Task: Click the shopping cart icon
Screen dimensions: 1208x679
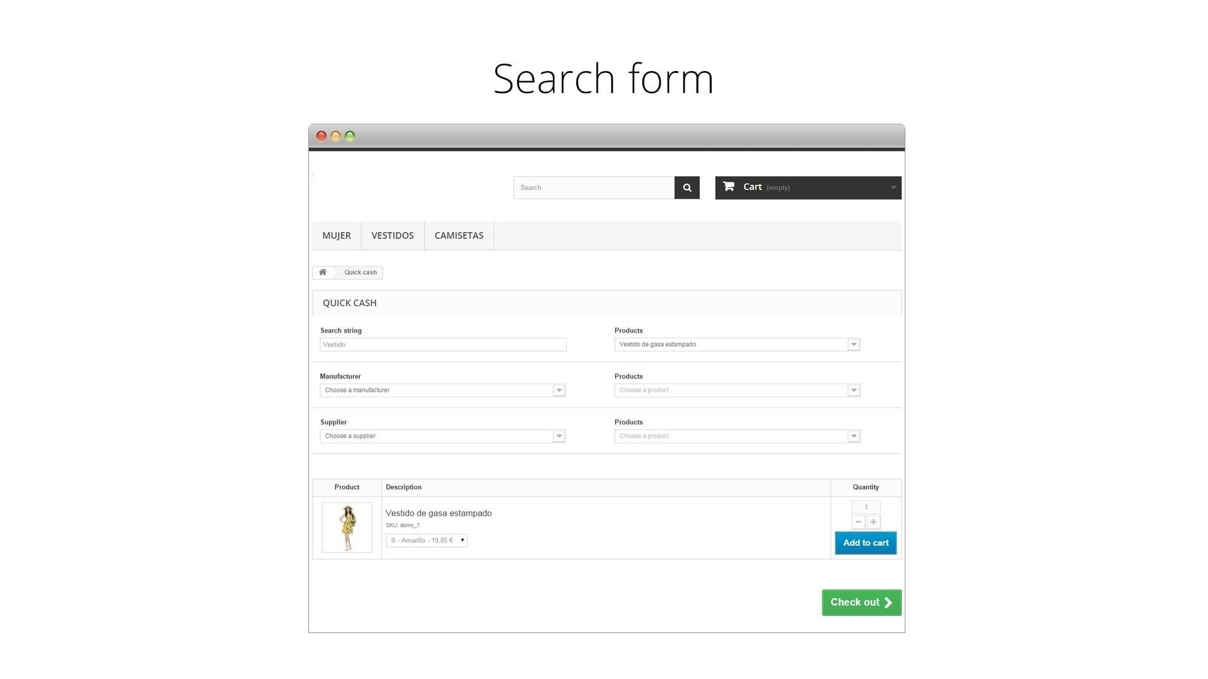Action: [729, 186]
